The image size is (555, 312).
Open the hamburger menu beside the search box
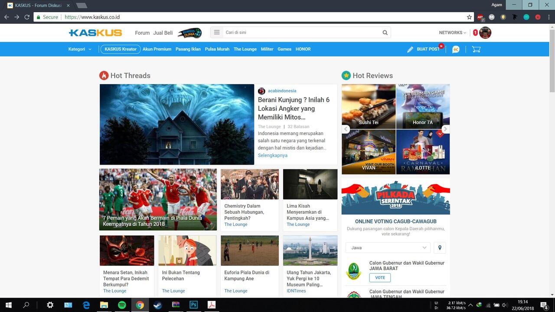pos(217,32)
